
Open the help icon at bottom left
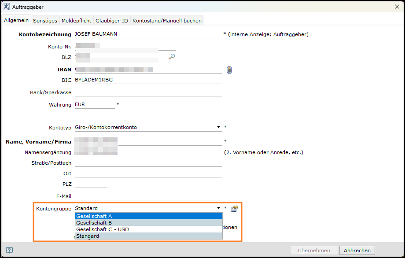coord(9,250)
